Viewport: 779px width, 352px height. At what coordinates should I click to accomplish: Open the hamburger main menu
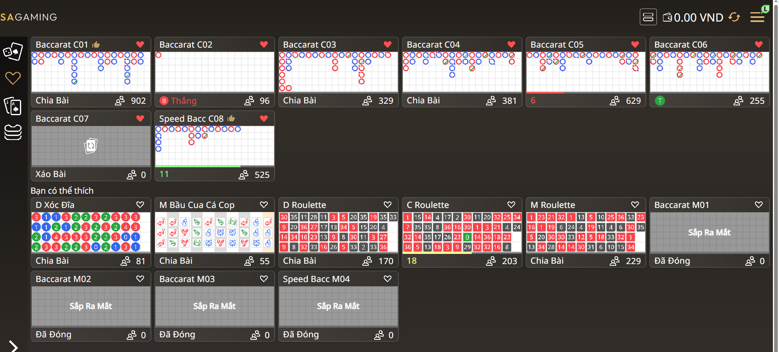(x=757, y=17)
